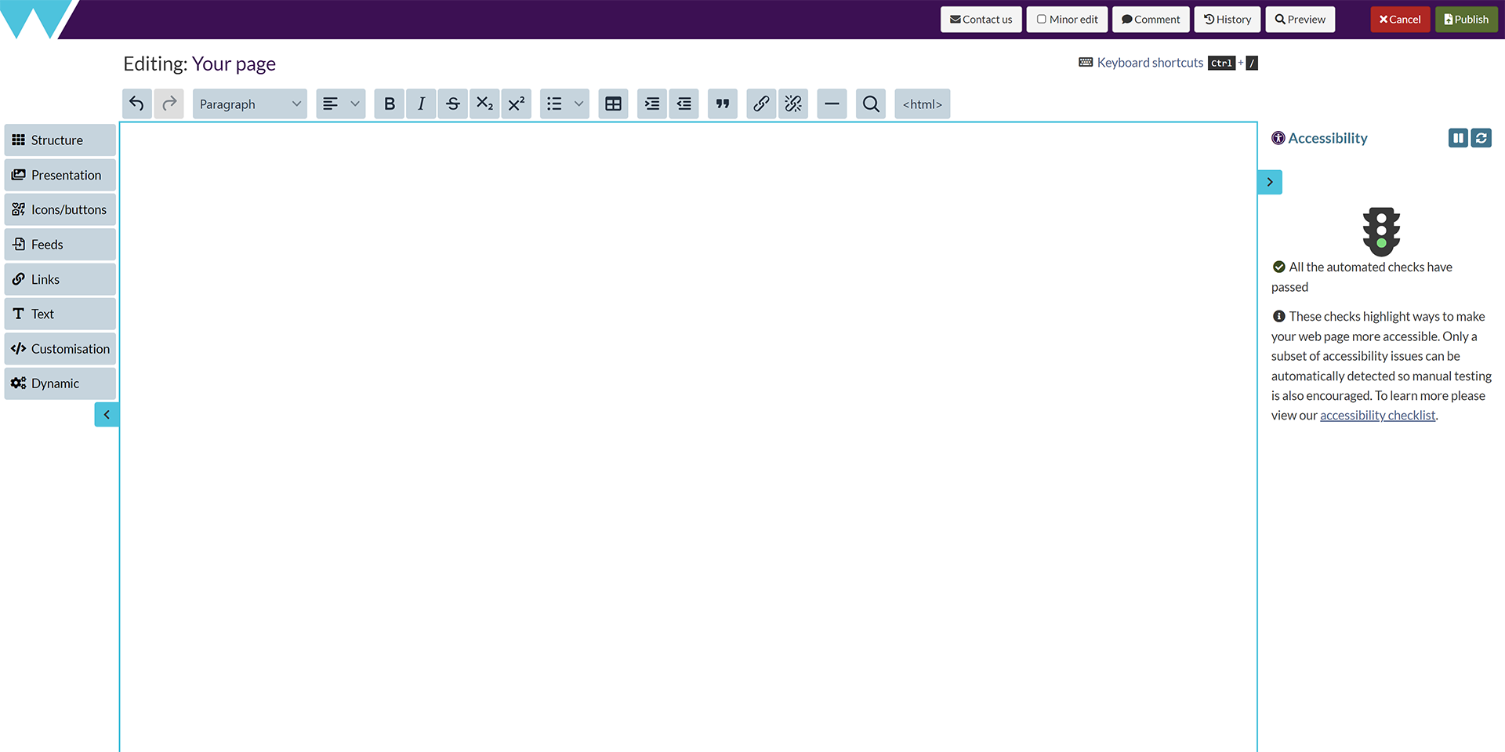This screenshot has width=1505, height=752.
Task: Open the Paragraph format dropdown
Action: click(x=249, y=104)
